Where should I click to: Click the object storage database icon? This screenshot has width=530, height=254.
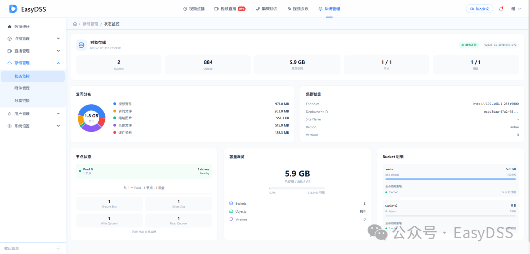(81, 45)
